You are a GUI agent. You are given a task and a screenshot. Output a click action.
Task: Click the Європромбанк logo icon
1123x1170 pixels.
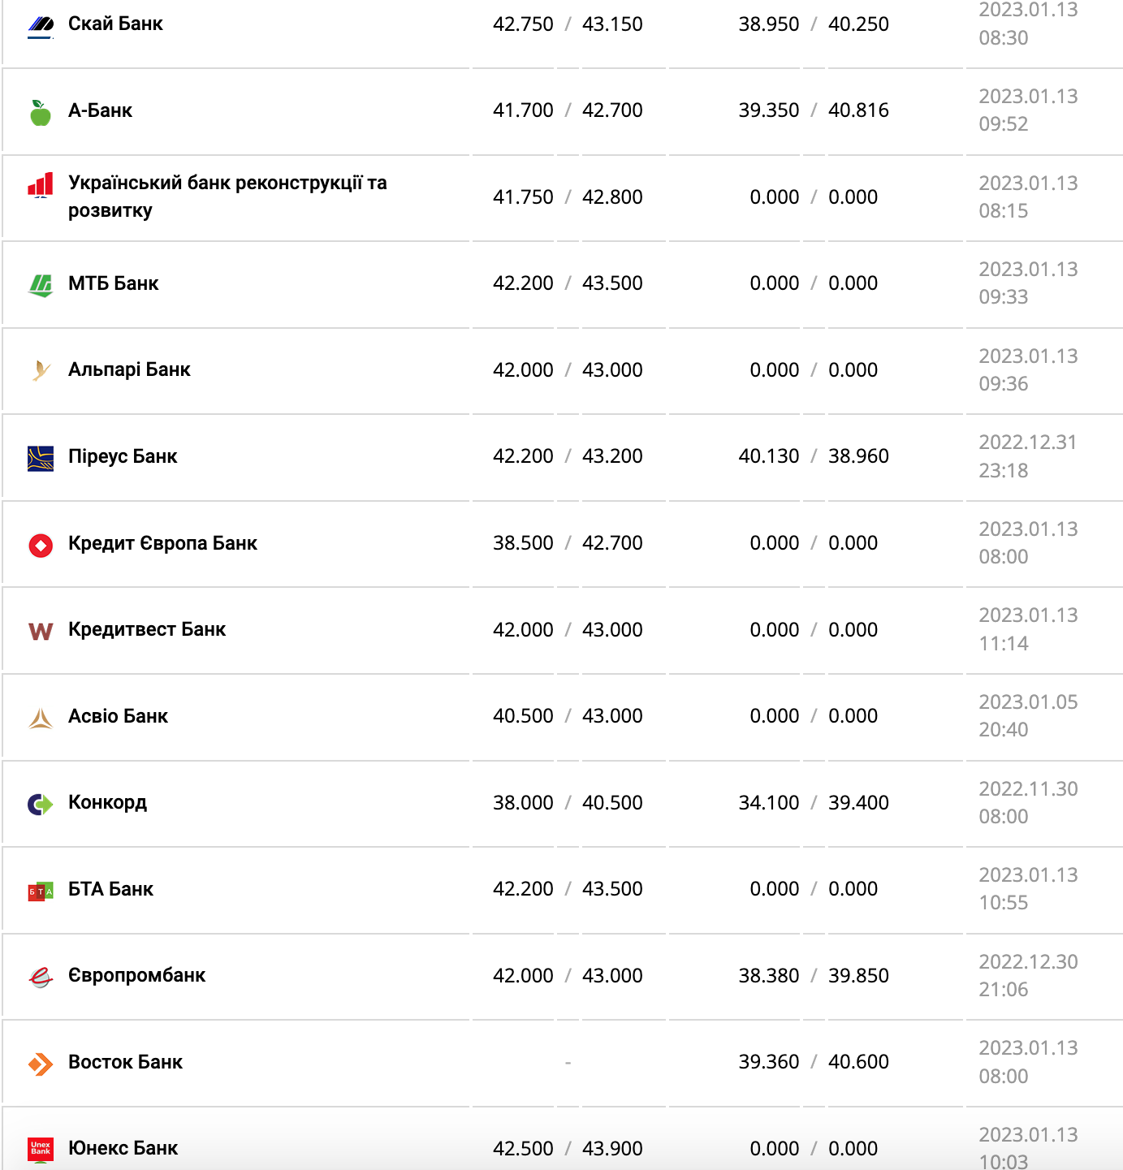click(x=41, y=977)
